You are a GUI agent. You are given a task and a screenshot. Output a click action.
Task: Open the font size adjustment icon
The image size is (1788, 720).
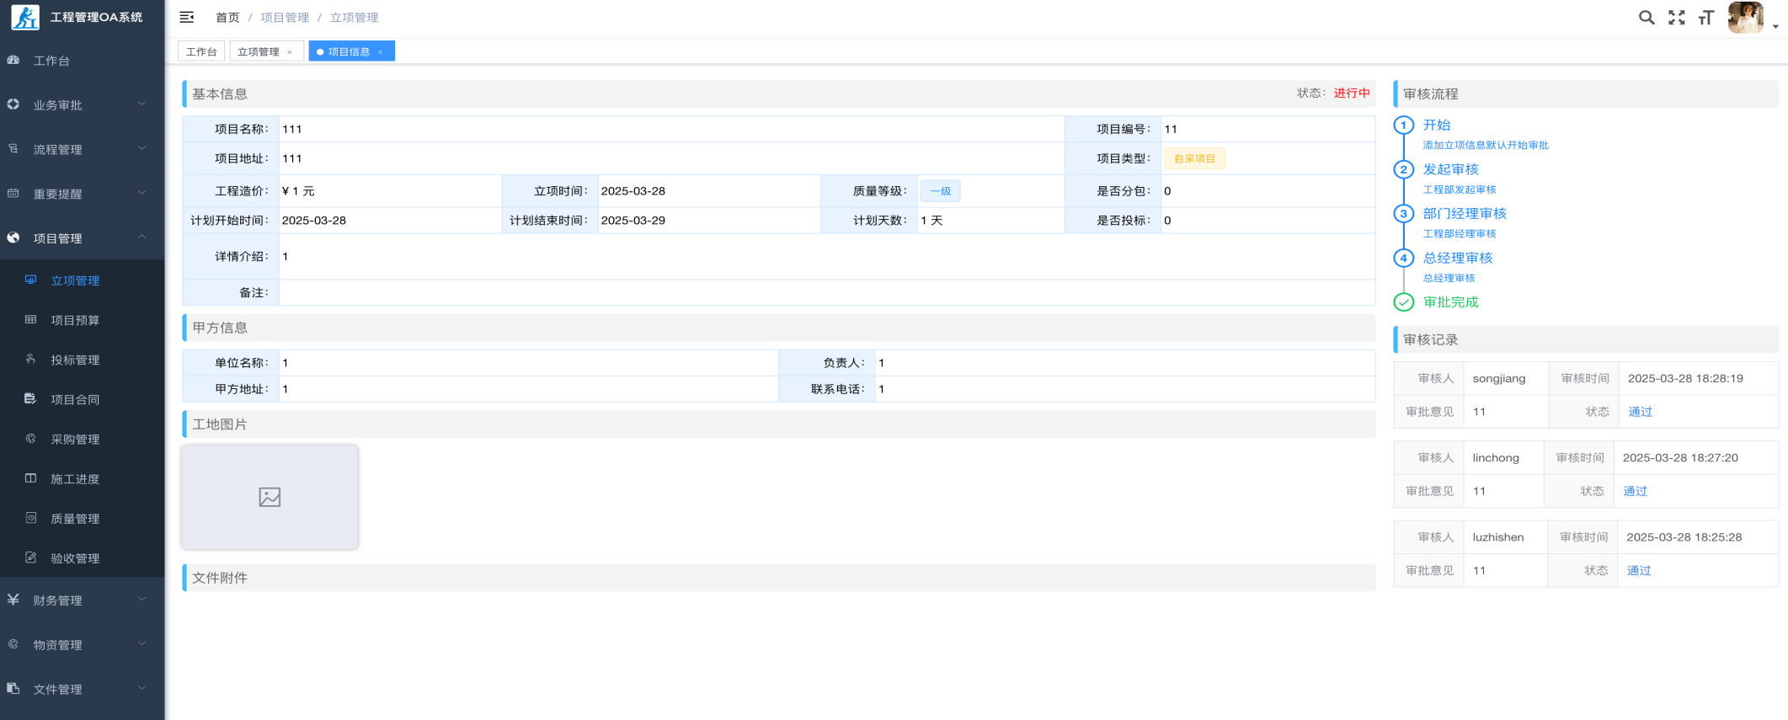pos(1705,18)
